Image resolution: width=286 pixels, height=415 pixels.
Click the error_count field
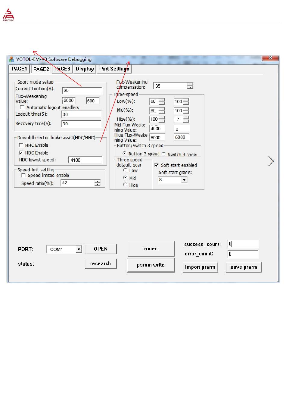point(243,254)
